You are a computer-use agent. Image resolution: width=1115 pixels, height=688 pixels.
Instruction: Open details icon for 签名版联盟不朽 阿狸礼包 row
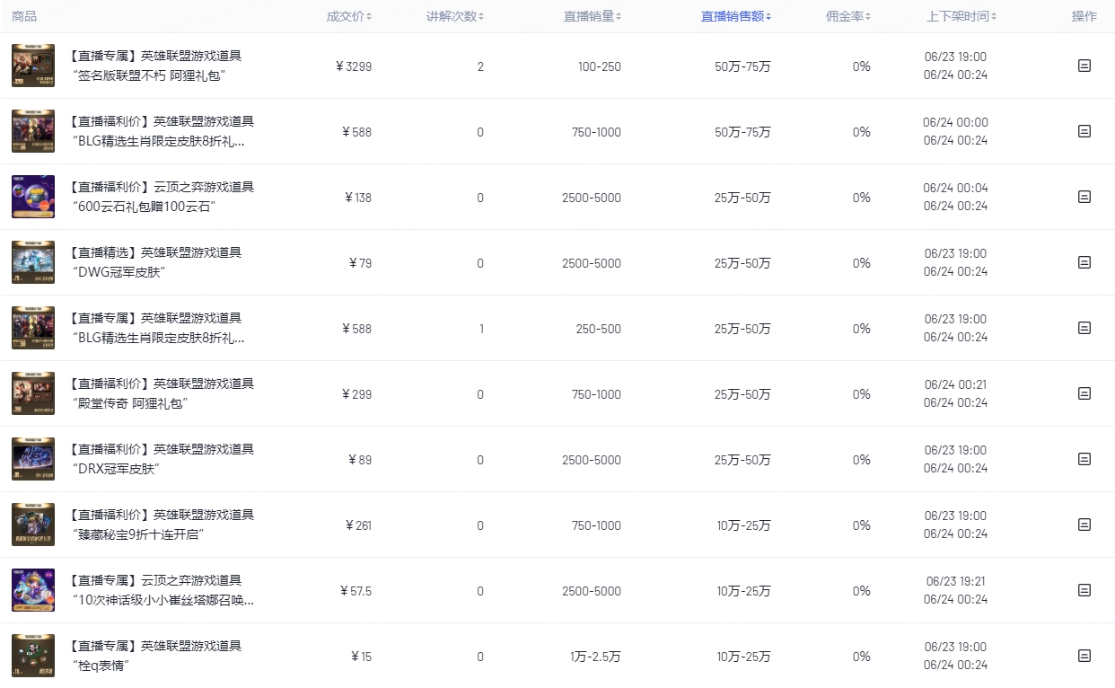point(1084,66)
